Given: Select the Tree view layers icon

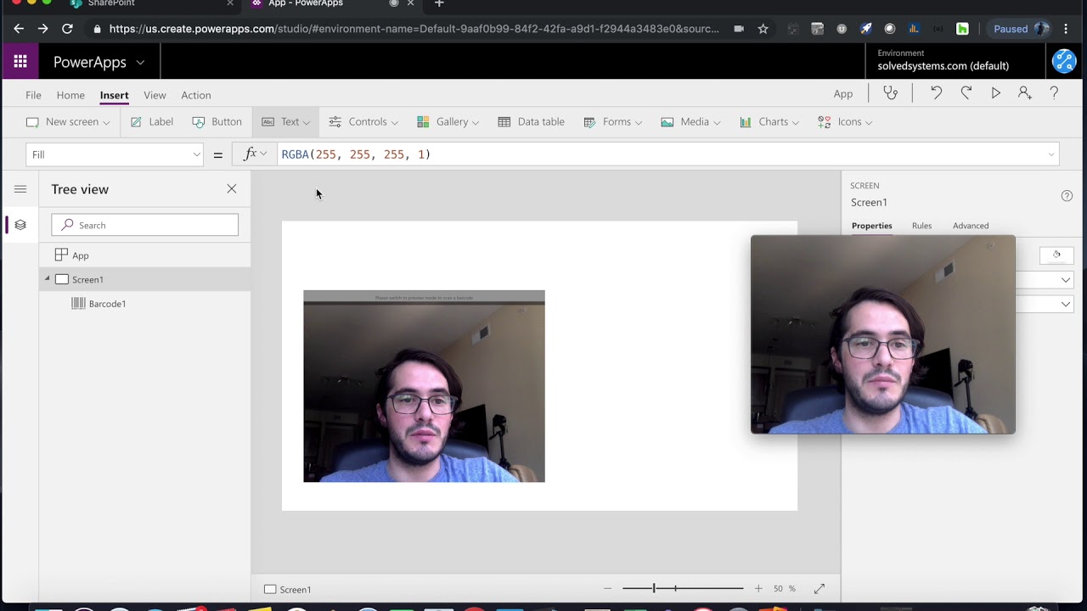Looking at the screenshot, I should click(20, 225).
